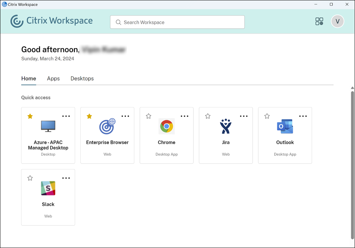Screen dimensions: 355x248
Task: Click the Search Workspace input field
Action: (177, 22)
